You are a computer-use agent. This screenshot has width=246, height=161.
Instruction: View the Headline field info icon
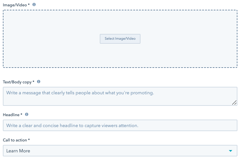click(27, 114)
